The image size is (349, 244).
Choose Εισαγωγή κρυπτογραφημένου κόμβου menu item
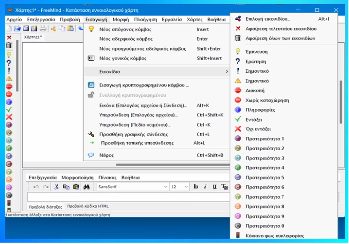(157, 85)
